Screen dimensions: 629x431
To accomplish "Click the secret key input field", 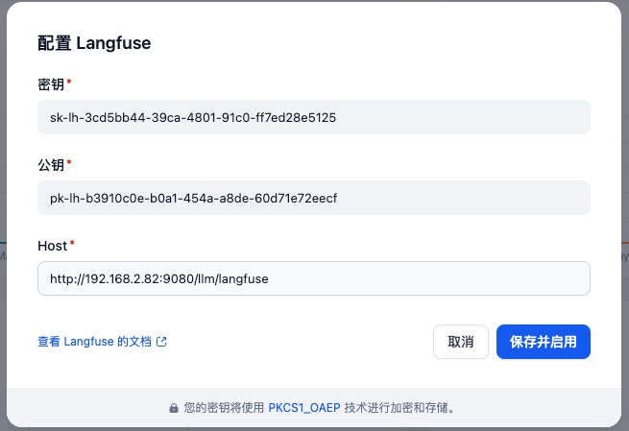I will (x=314, y=117).
